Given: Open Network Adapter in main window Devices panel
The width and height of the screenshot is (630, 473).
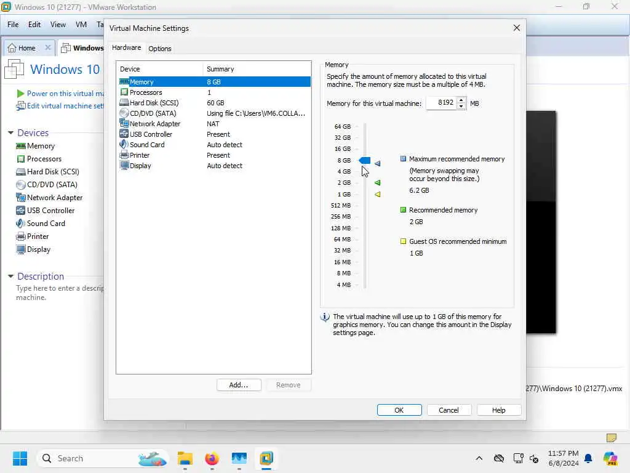Looking at the screenshot, I should (x=49, y=198).
